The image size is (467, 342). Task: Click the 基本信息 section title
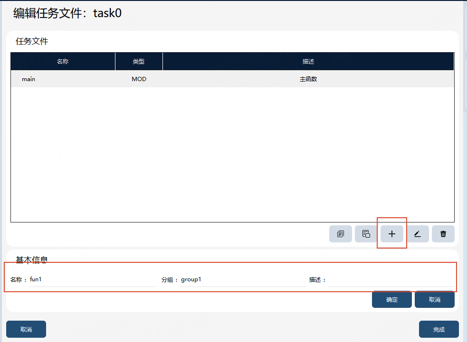tap(31, 259)
